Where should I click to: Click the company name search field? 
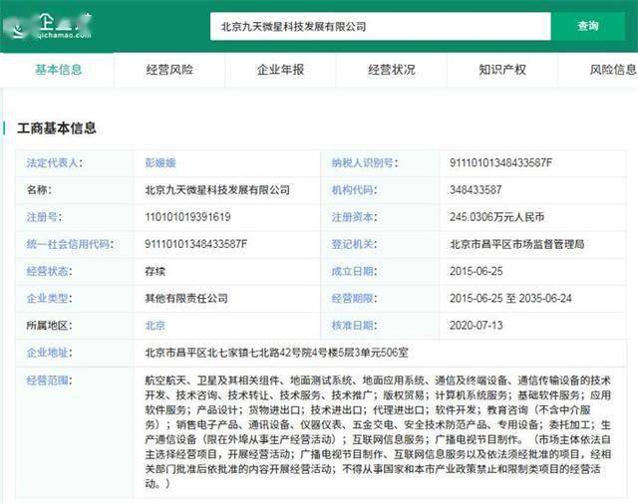coord(381,27)
